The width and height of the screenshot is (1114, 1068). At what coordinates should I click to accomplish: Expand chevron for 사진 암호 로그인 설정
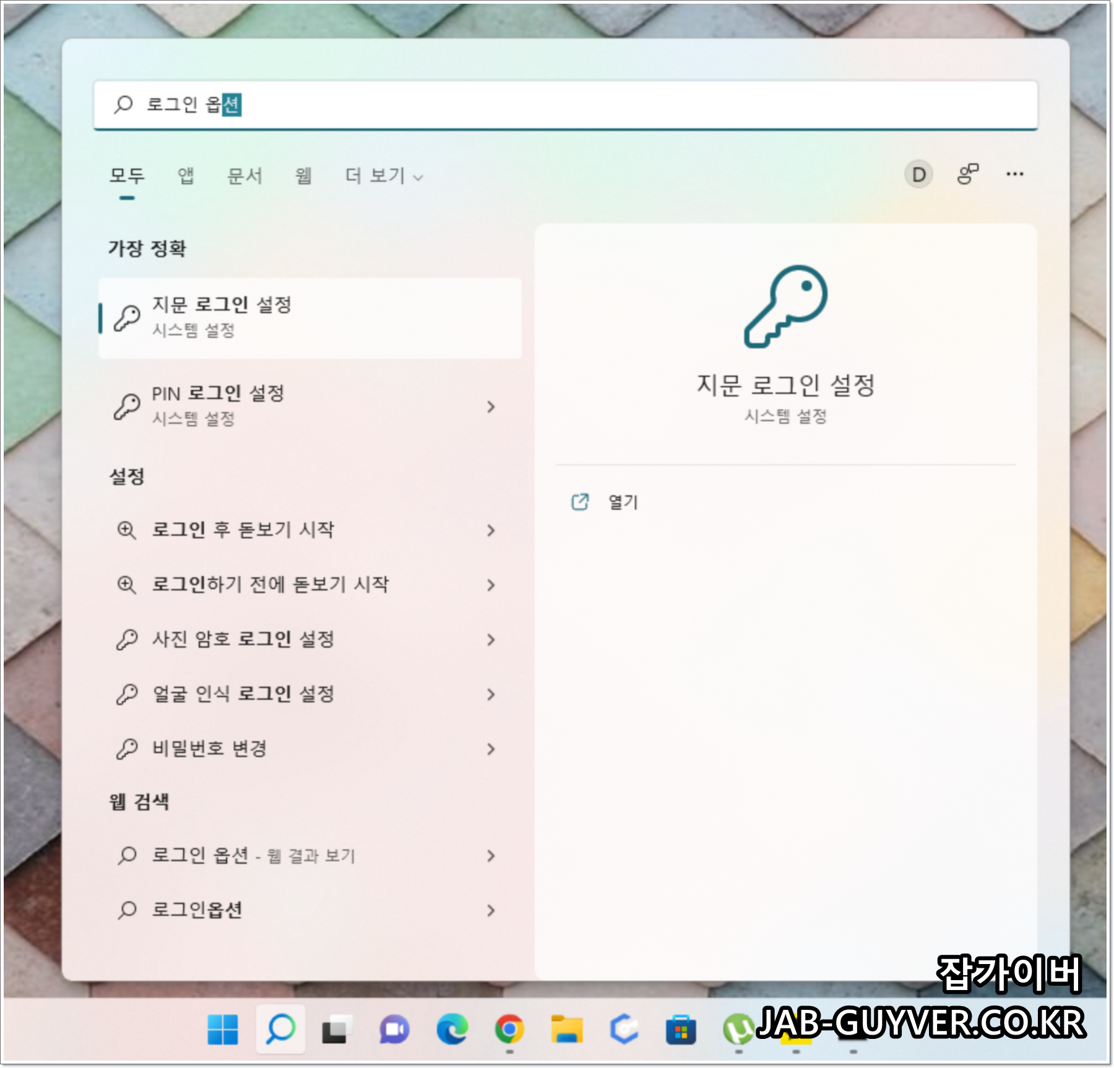[491, 639]
